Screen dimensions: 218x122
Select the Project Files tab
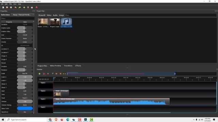tap(42, 66)
